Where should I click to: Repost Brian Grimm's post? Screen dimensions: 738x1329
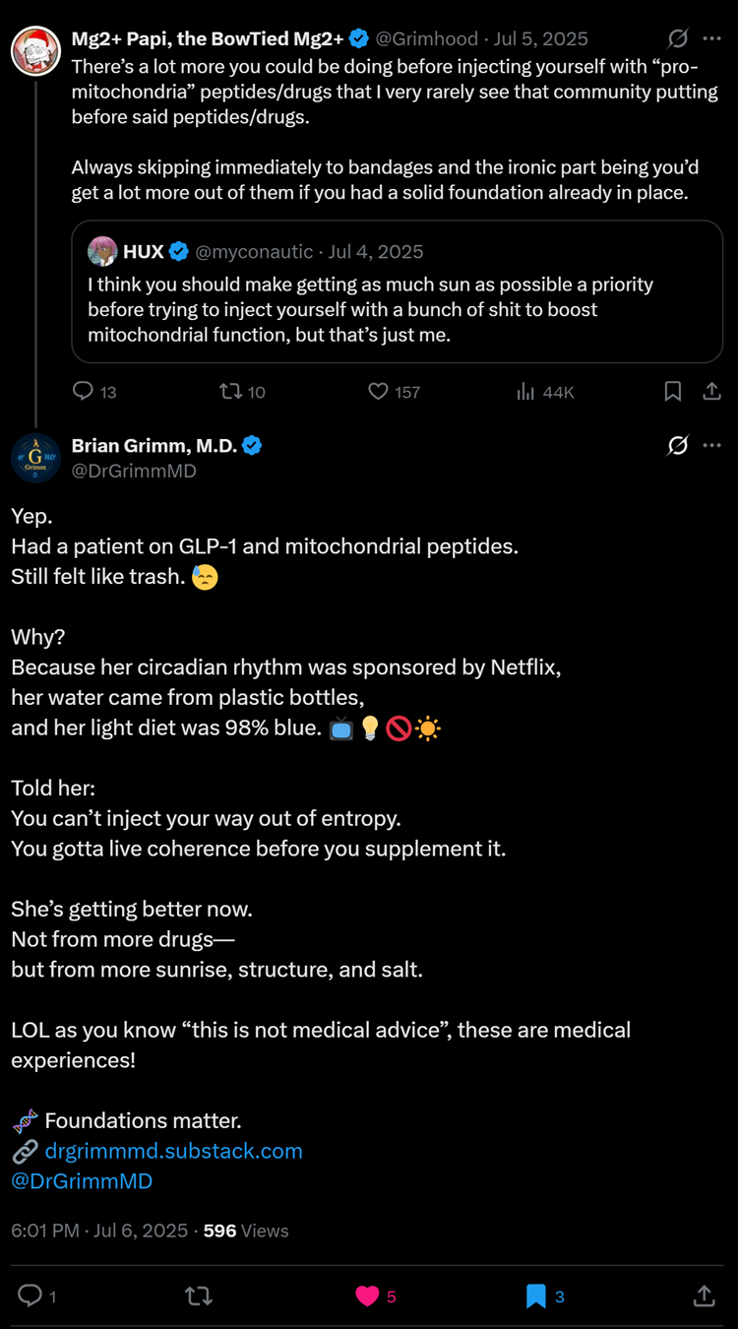[x=199, y=1297]
